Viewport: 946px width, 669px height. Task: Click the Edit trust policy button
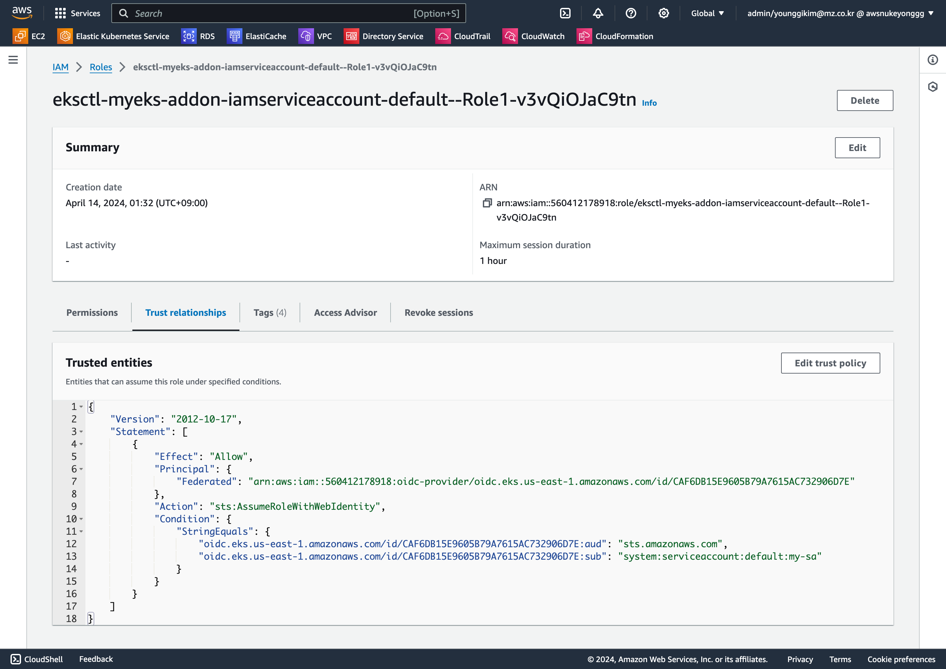[830, 363]
